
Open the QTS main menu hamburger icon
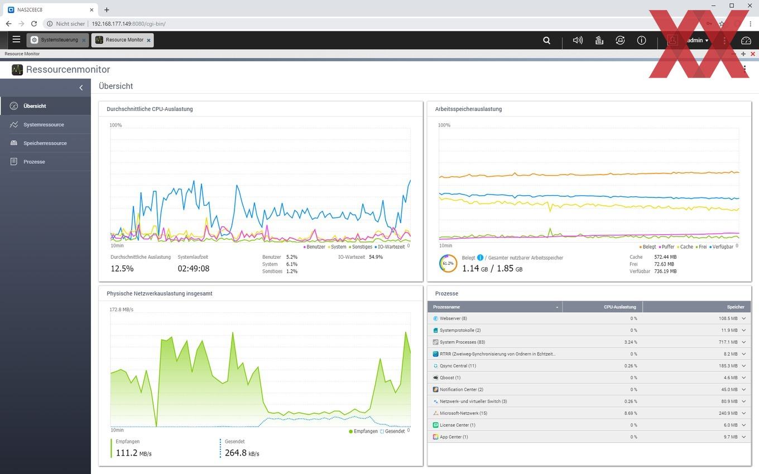[16, 40]
